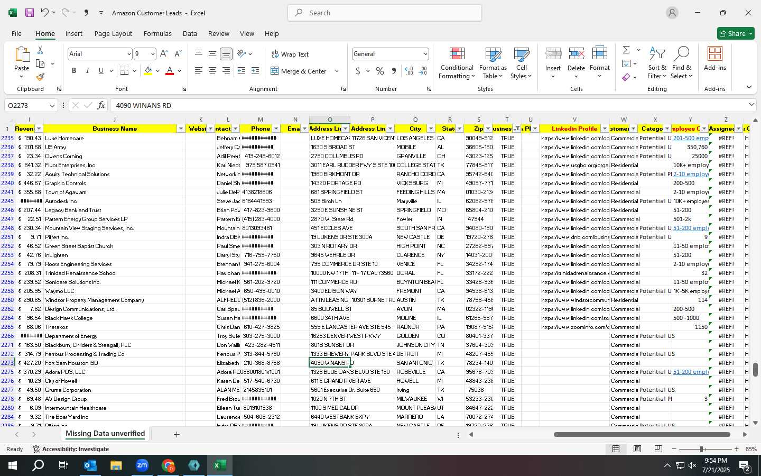Open the Formulas ribbon tab
The width and height of the screenshot is (761, 476).
[x=157, y=33]
